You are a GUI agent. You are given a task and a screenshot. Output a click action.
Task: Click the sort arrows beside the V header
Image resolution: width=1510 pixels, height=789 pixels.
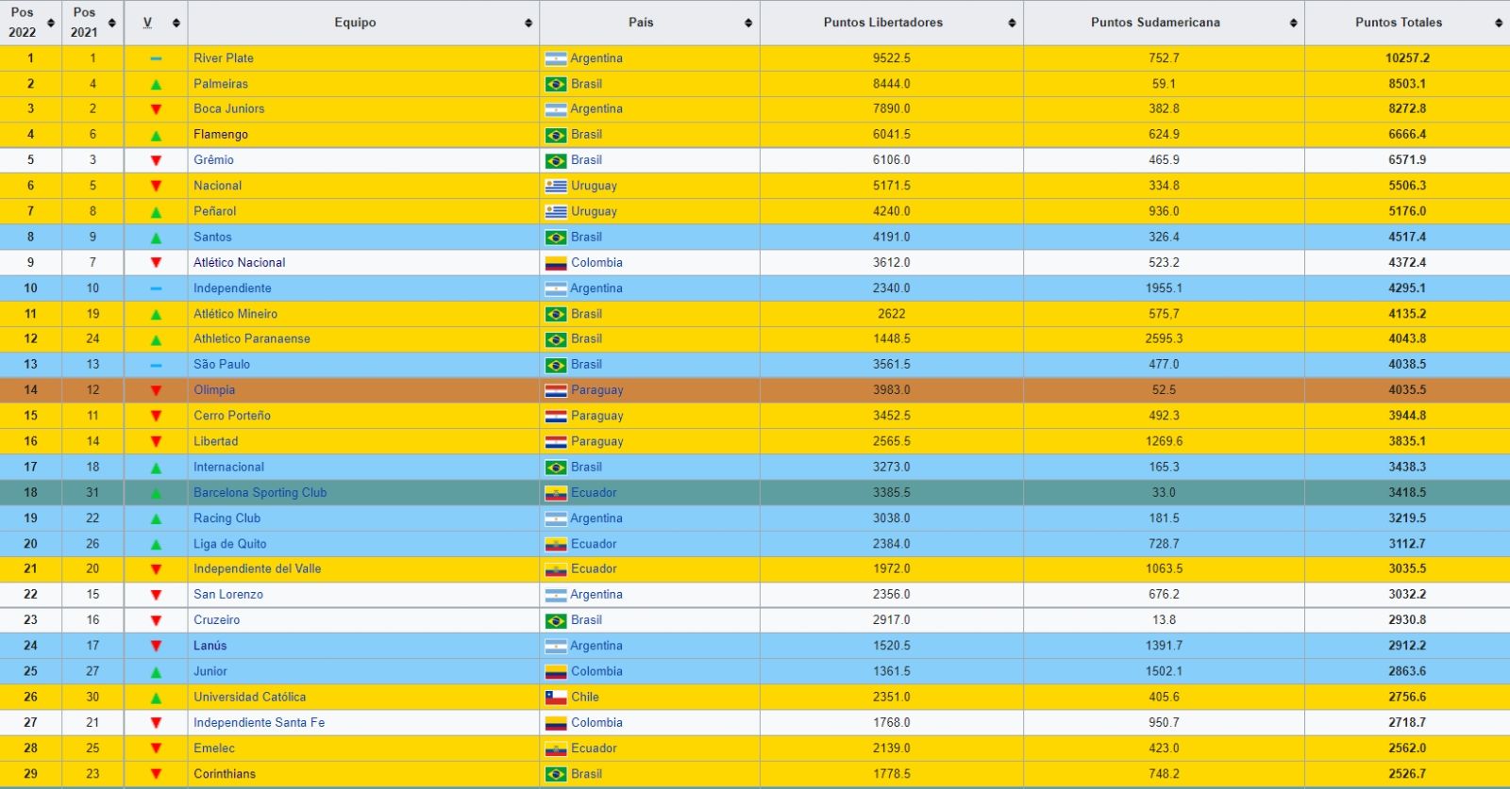176,23
